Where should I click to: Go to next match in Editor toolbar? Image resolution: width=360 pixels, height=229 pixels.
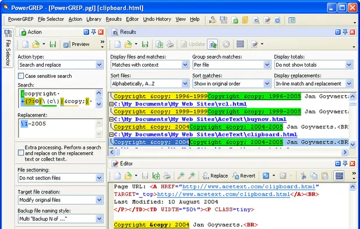(x=192, y=176)
